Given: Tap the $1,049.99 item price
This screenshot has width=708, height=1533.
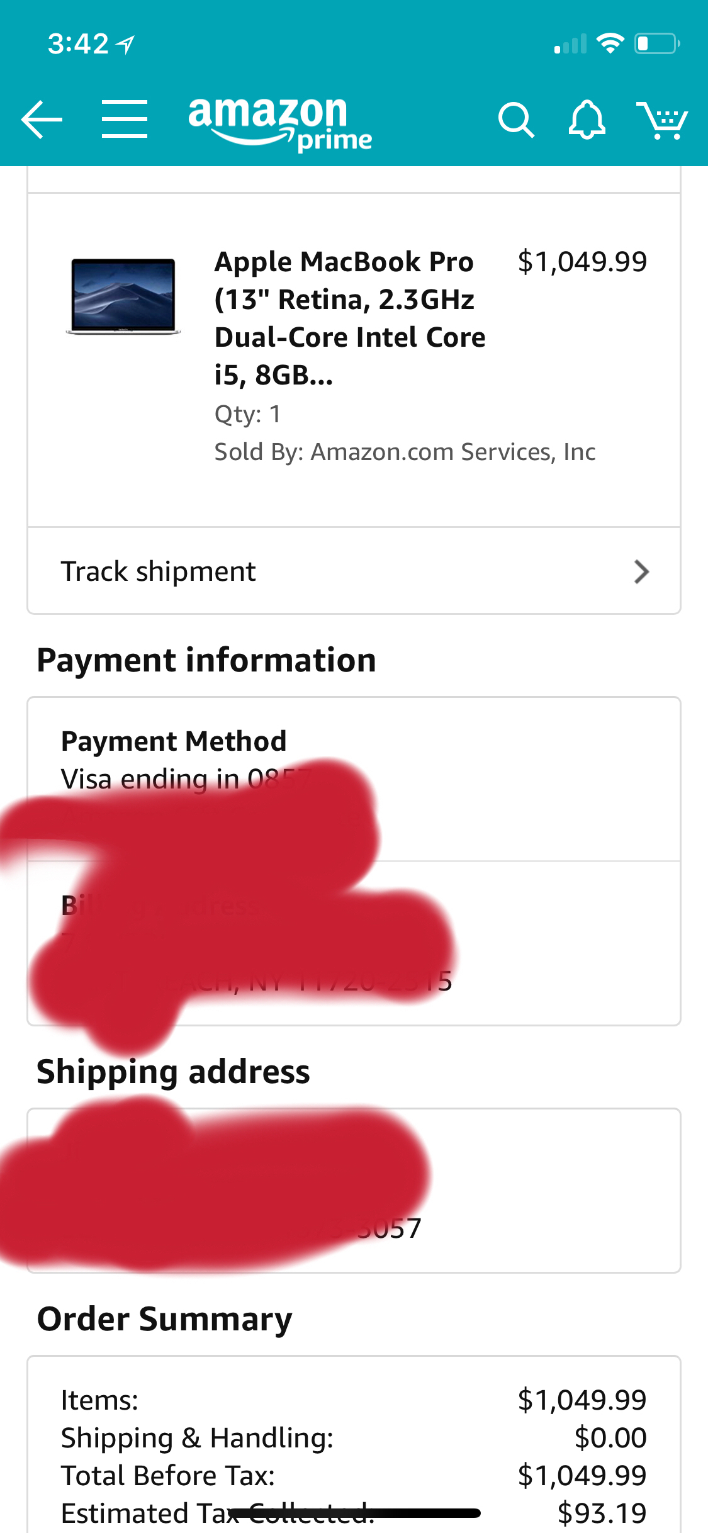Looking at the screenshot, I should click(582, 262).
